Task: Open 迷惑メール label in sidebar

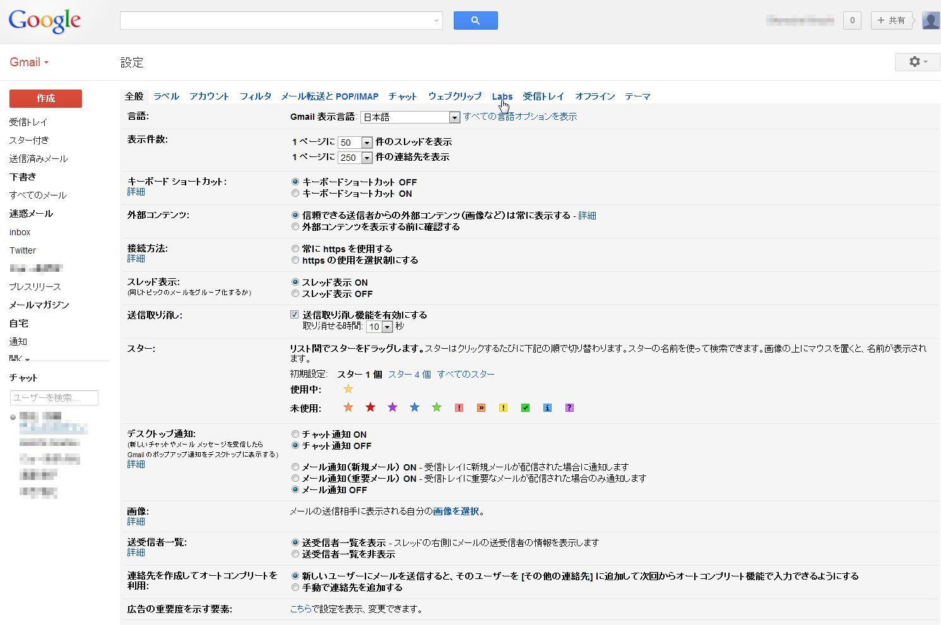Action: [x=31, y=213]
